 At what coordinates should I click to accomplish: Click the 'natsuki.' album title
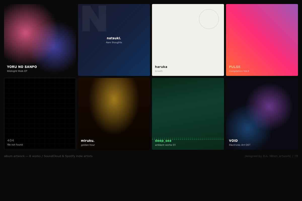[x=114, y=38]
